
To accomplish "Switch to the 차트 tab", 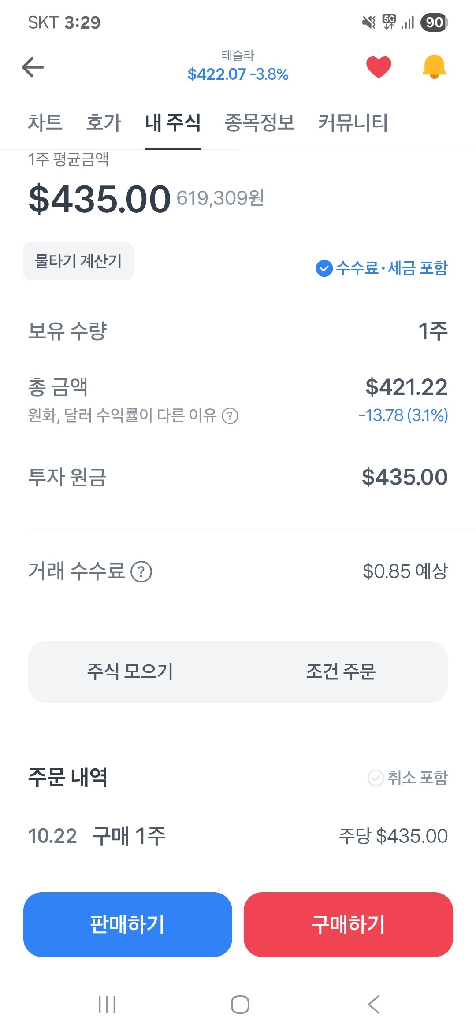I will click(45, 122).
